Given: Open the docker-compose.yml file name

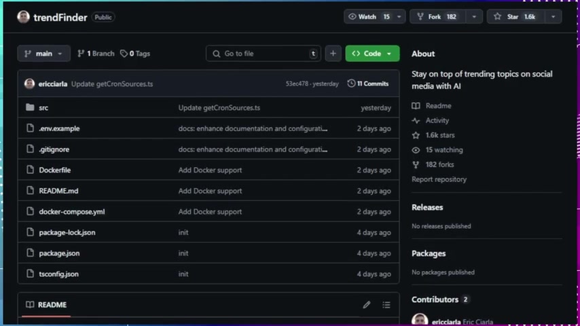Looking at the screenshot, I should pyautogui.click(x=72, y=212).
